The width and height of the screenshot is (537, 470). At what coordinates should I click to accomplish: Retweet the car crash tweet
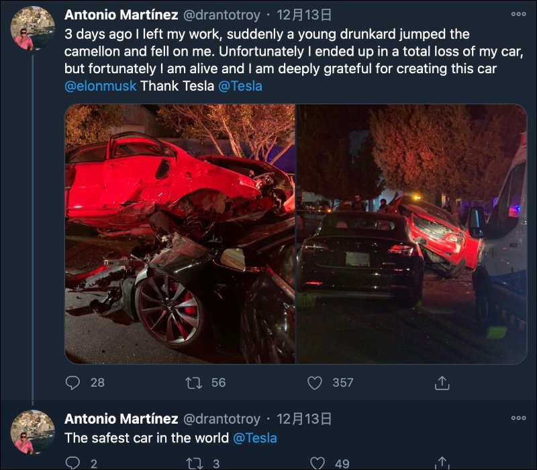[x=194, y=383]
